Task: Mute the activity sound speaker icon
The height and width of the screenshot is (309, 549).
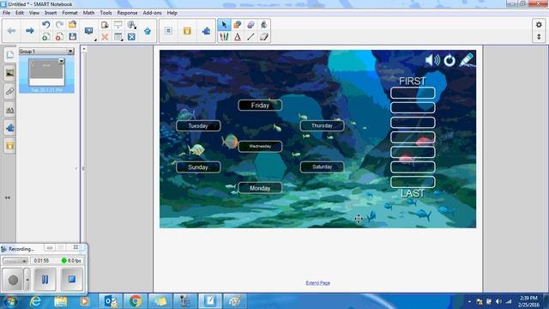Action: coord(432,60)
